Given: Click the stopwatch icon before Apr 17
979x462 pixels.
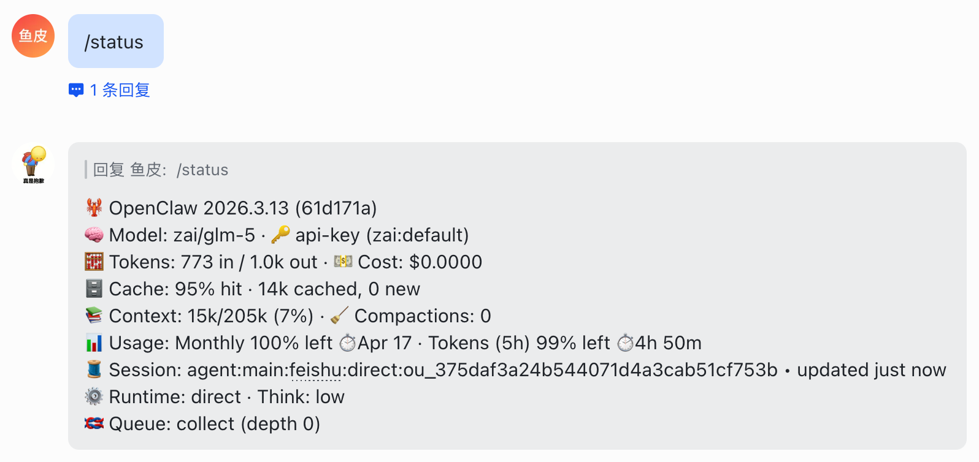Looking at the screenshot, I should (348, 343).
